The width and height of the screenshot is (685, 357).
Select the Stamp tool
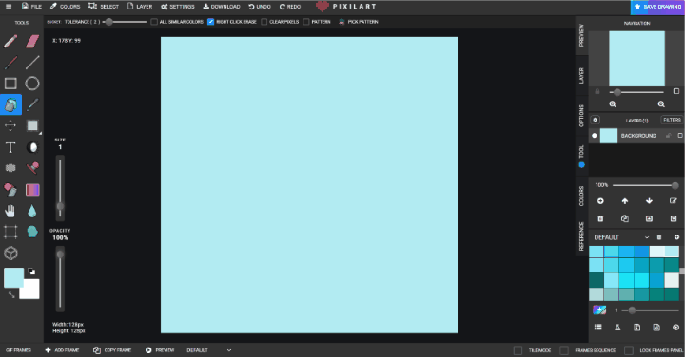click(x=32, y=168)
